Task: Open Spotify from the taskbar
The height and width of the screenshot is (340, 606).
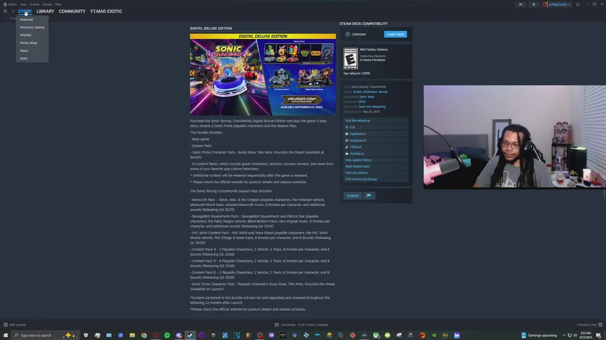Action: 167,335
